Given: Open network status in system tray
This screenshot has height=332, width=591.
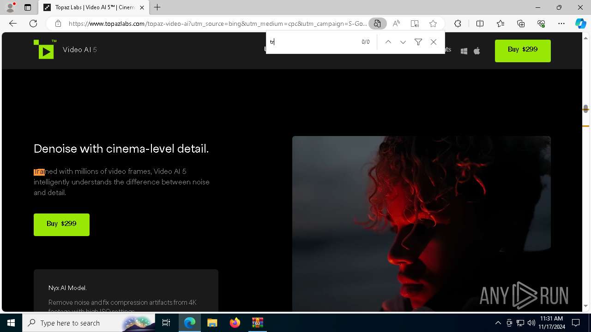Looking at the screenshot, I should click(520, 323).
